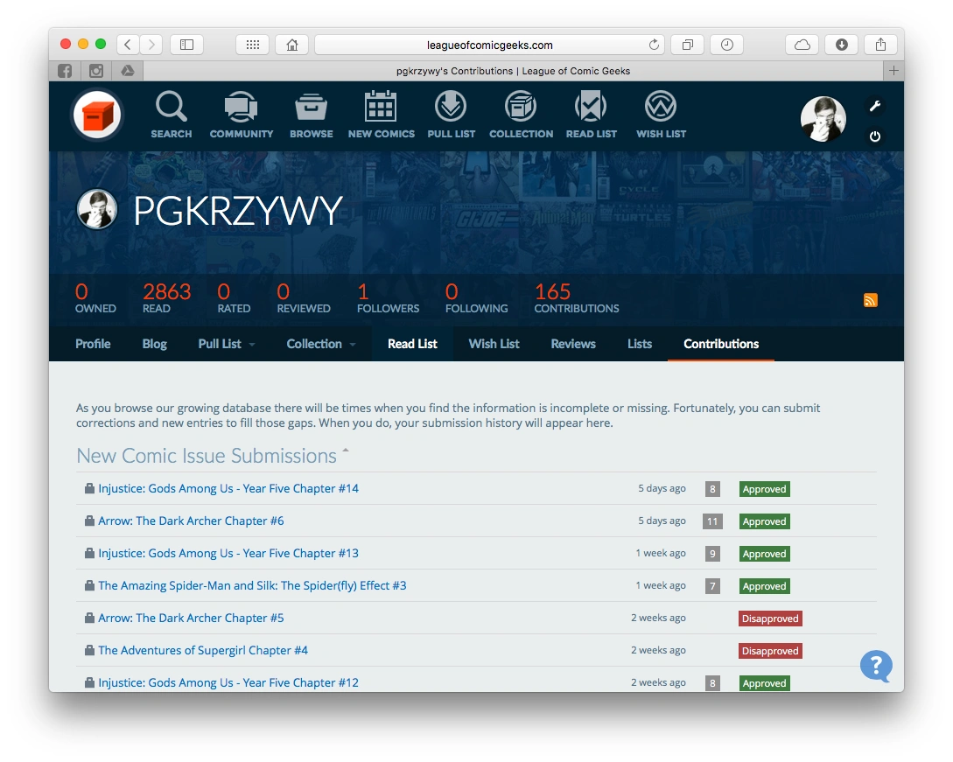Open Injustice: Gods Among Us Year Five Chapter #14

tap(228, 488)
